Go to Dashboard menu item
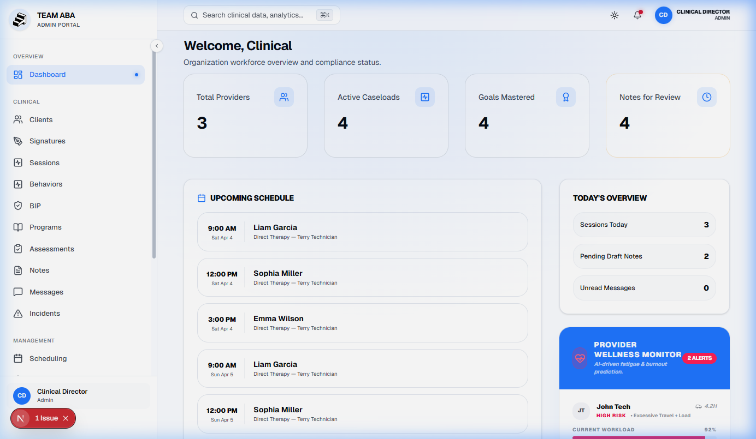Screen dimensions: 756x439 tap(75, 74)
